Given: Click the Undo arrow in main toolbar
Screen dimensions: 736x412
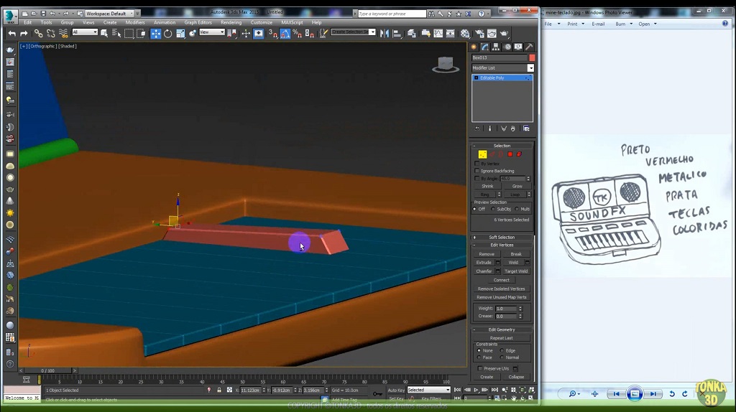Looking at the screenshot, I should (x=11, y=34).
